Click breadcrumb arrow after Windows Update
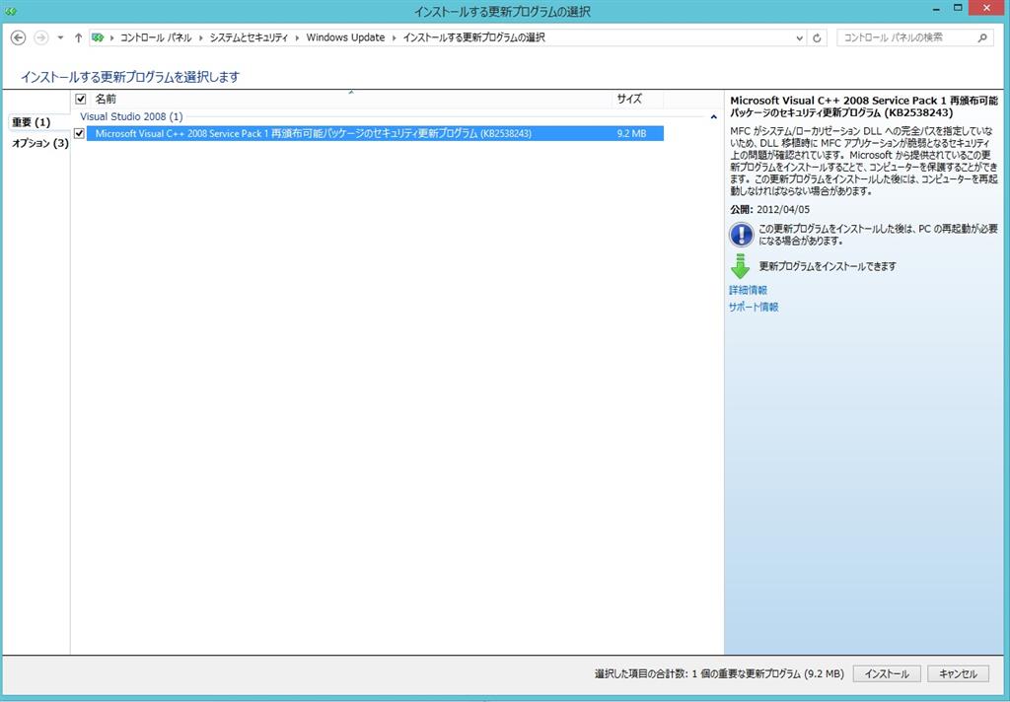This screenshot has width=1010, height=702. pos(394,38)
